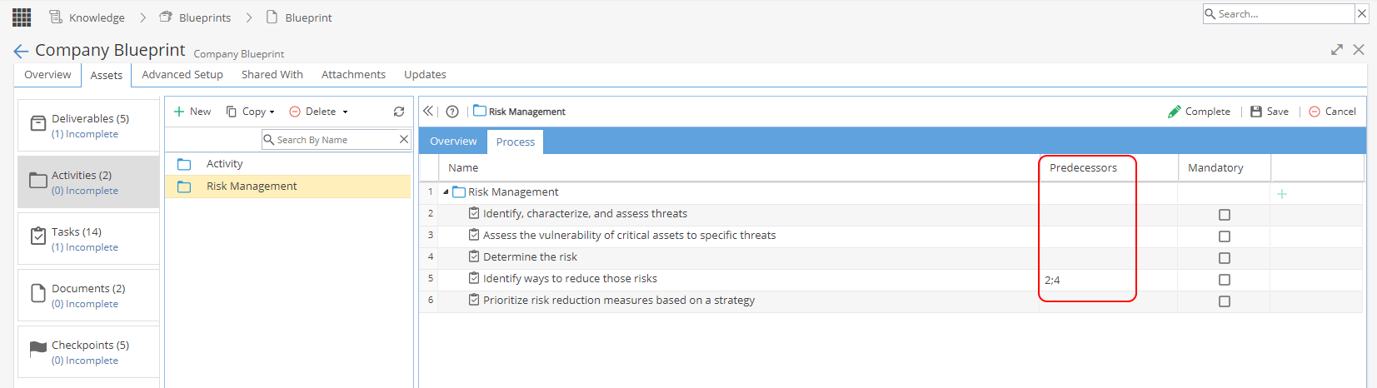Open the Updates tab
Viewport: 1377px width, 388px height.
pyautogui.click(x=425, y=75)
